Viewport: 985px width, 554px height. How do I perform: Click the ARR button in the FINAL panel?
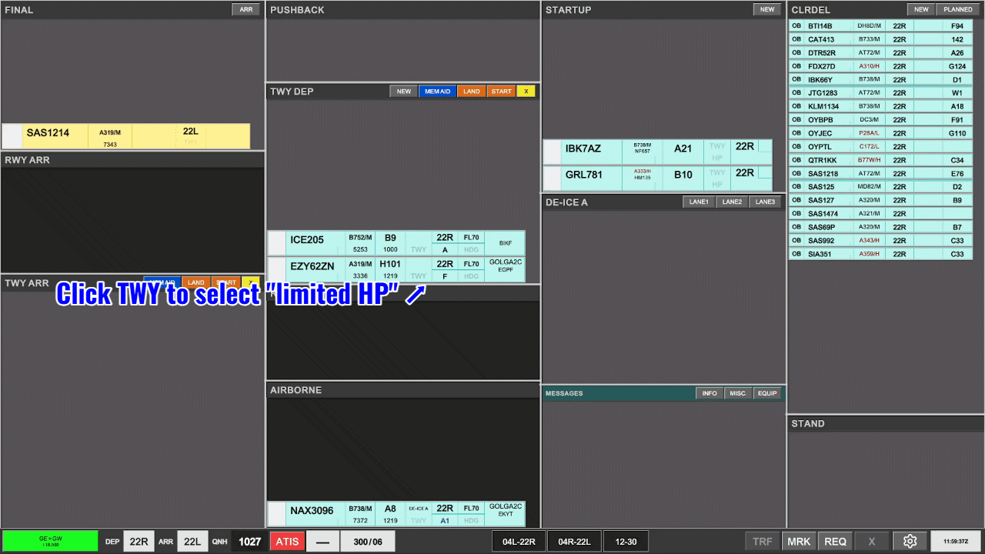246,10
